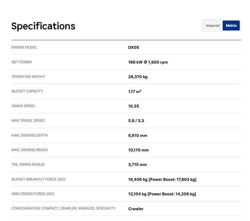The width and height of the screenshot is (250, 221).
Task: Click the Swing Speed value 10.35
Action: [134, 106]
